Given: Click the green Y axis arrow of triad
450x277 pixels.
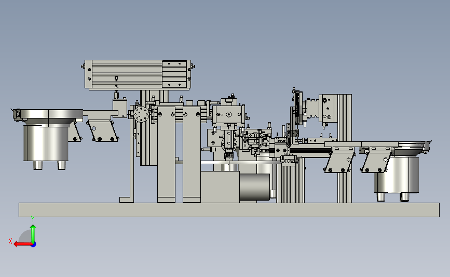Looking at the screenshot, I should click(x=33, y=233).
